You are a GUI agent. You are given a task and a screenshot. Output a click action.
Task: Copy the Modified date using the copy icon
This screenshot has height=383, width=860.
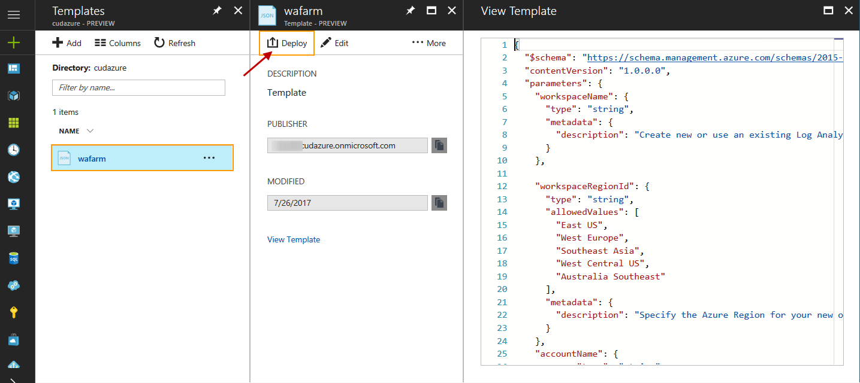tap(439, 202)
